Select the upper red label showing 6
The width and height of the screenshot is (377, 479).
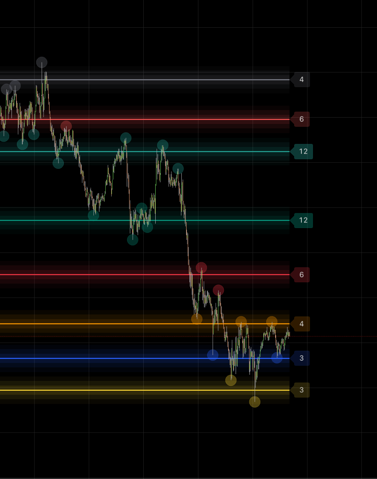301,119
